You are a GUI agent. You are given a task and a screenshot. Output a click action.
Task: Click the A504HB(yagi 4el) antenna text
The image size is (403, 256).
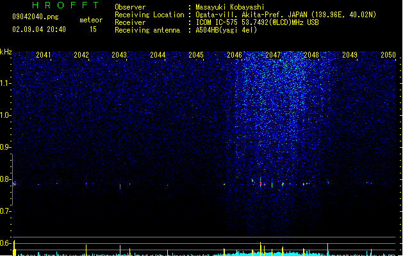click(x=226, y=30)
